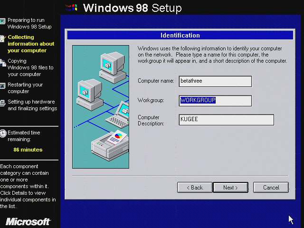The height and width of the screenshot is (228, 304).
Task: Click the "86 minutes" remaining time text
Action: pyautogui.click(x=28, y=150)
